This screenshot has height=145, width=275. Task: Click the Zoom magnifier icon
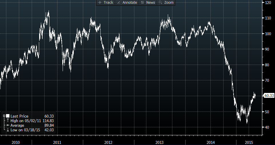pos(160,3)
